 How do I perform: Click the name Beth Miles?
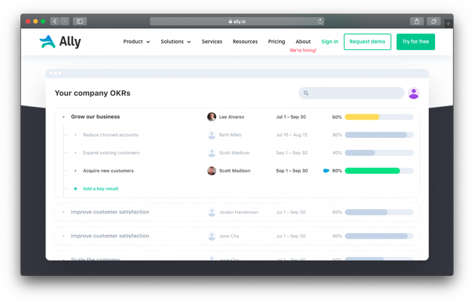click(230, 135)
